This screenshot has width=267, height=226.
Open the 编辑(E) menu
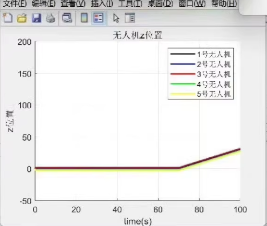pos(43,4)
